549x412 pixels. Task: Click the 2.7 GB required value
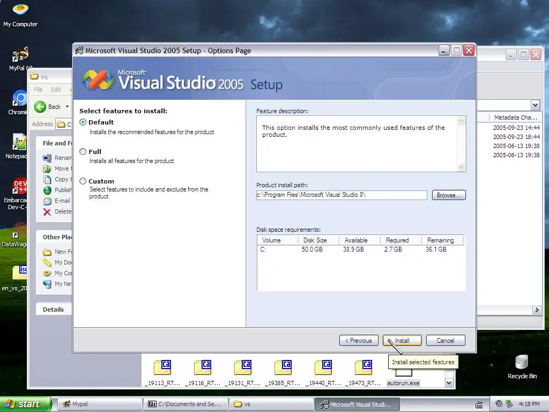[x=393, y=249]
